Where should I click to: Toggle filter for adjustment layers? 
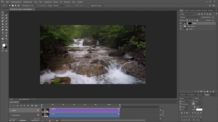(202, 14)
